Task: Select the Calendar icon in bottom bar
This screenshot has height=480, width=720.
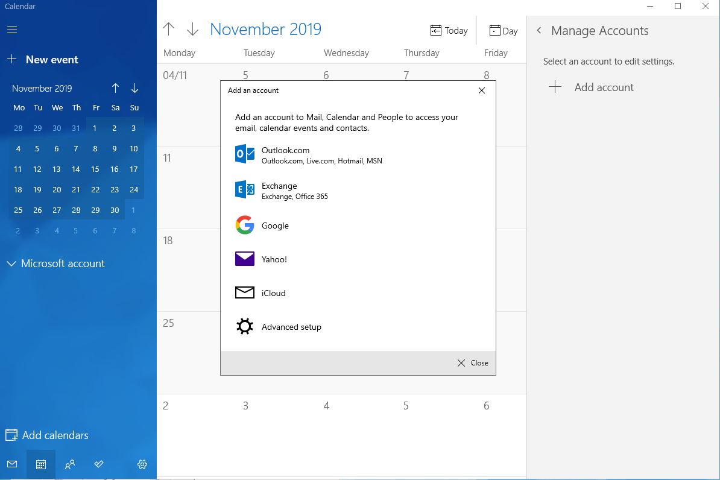Action: point(40,464)
